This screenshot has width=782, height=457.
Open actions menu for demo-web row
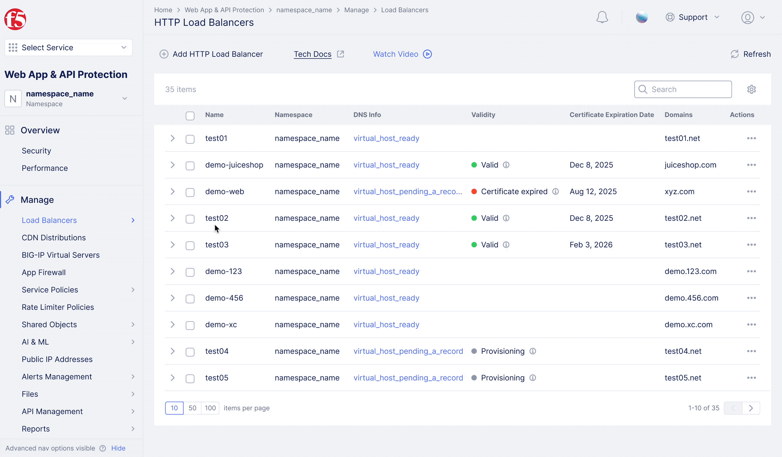(751, 191)
